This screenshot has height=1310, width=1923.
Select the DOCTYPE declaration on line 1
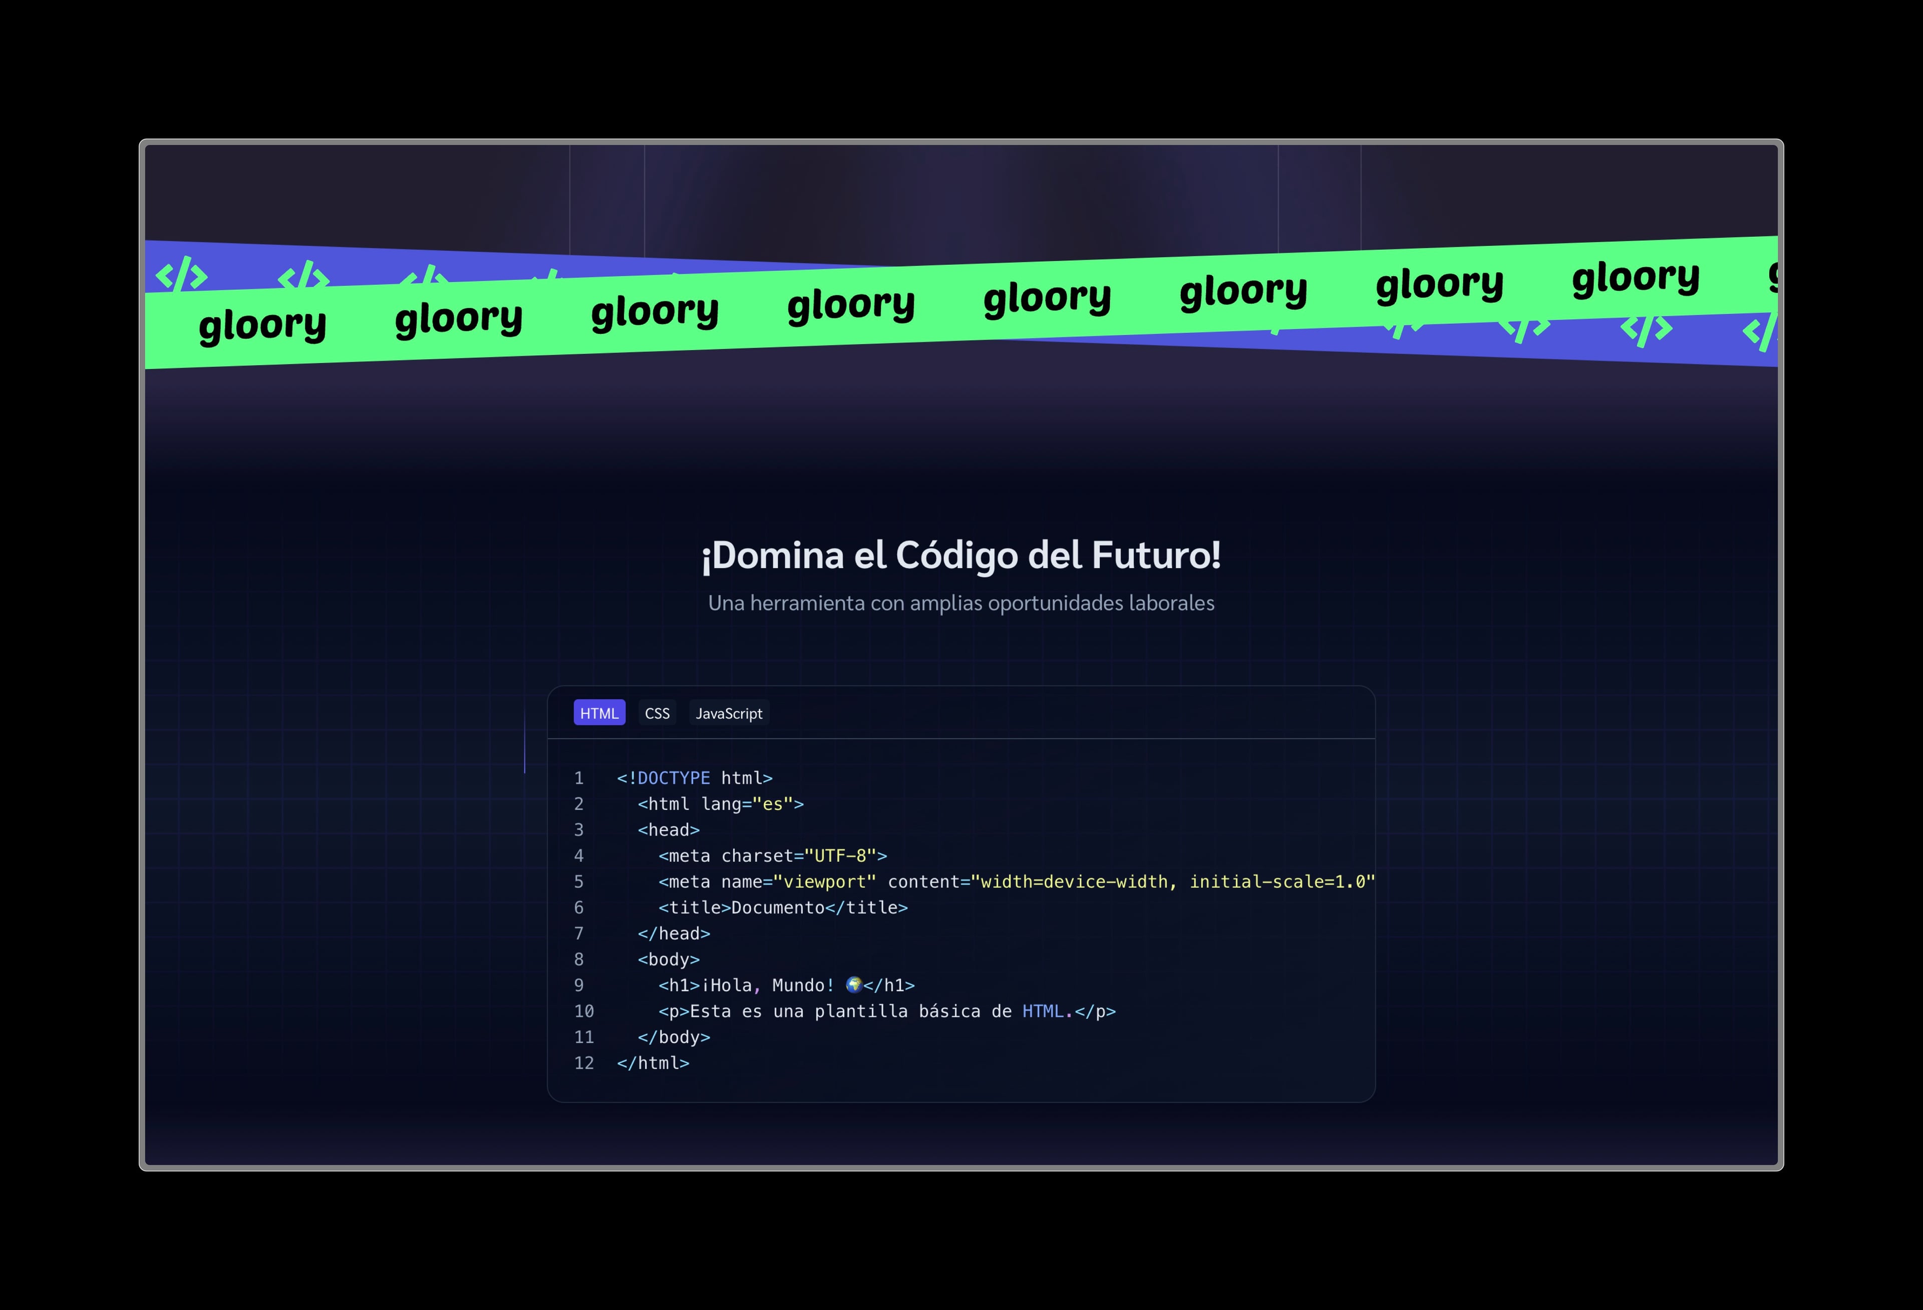[694, 777]
